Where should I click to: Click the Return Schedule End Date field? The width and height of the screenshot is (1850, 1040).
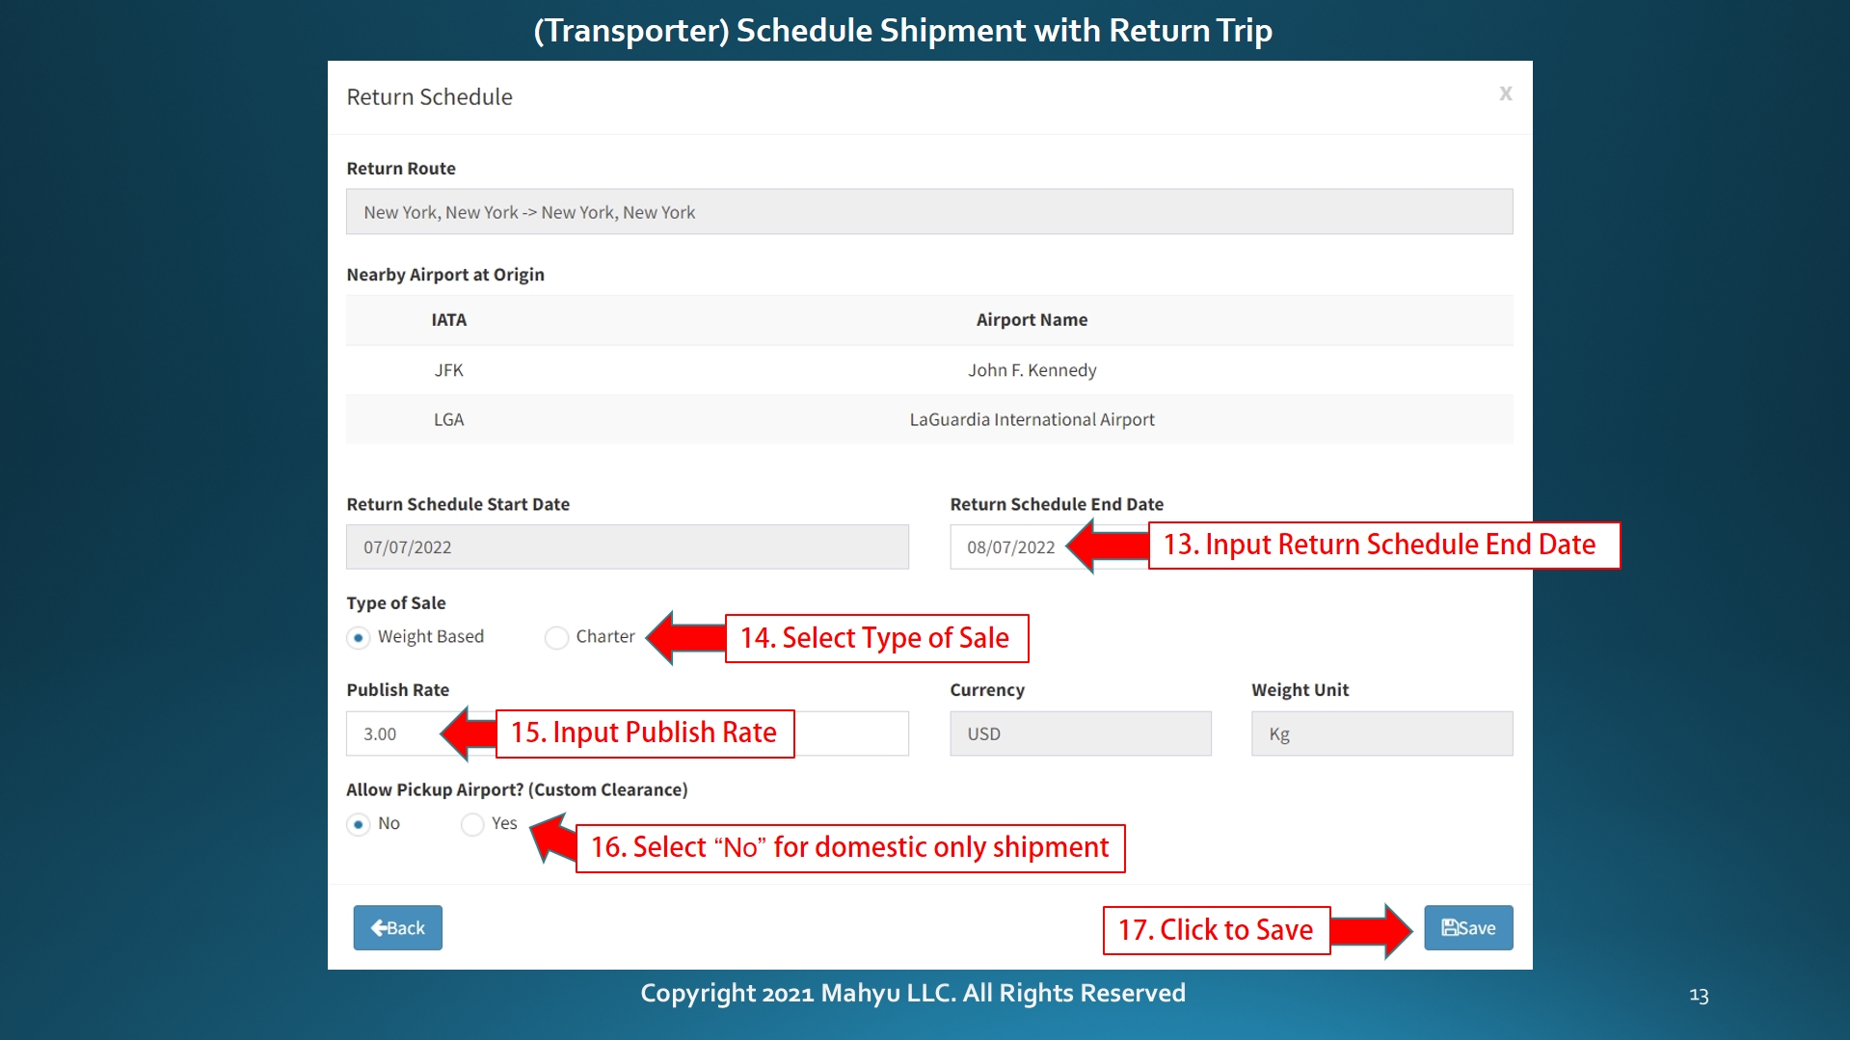(x=1011, y=547)
